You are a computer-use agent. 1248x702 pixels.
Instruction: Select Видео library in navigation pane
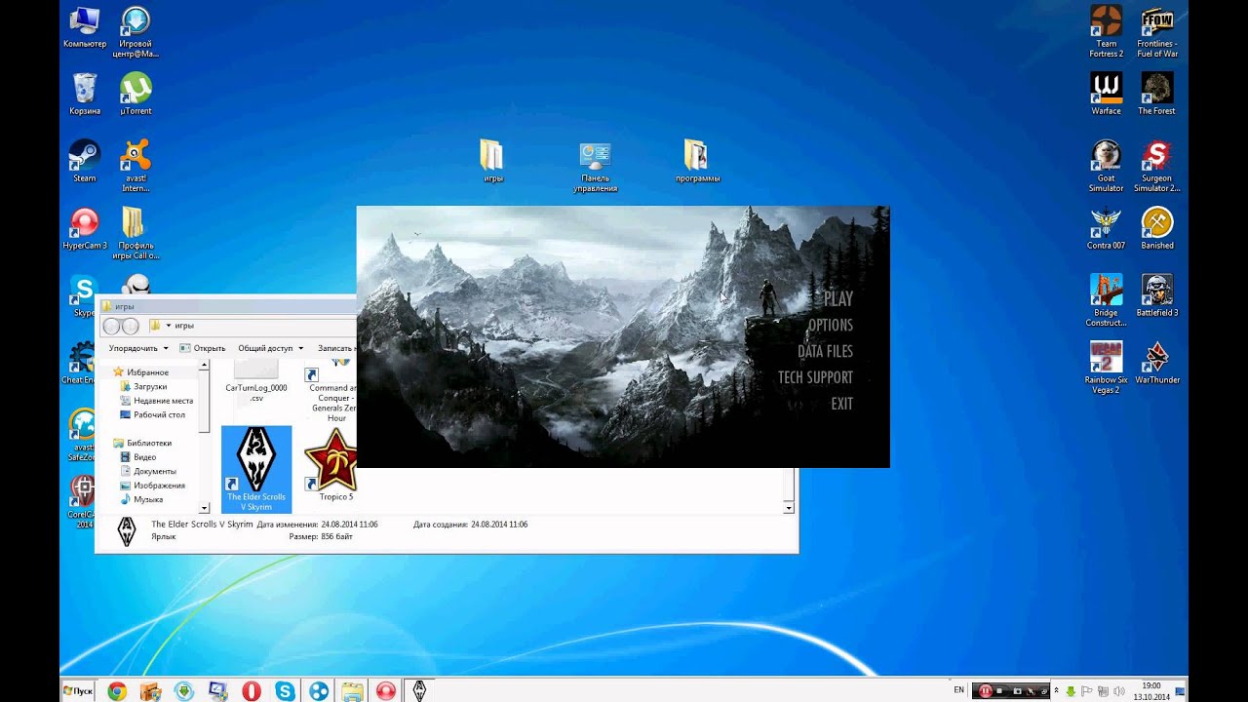click(137, 457)
